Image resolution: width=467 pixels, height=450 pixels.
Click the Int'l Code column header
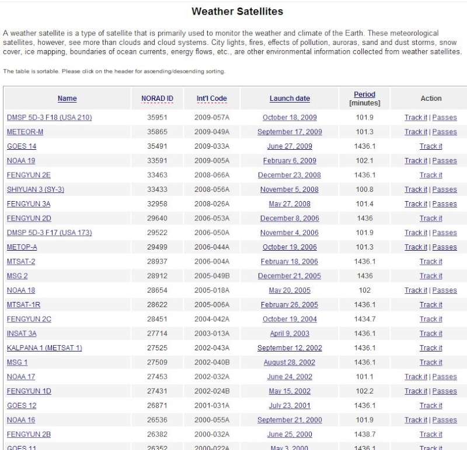point(212,99)
